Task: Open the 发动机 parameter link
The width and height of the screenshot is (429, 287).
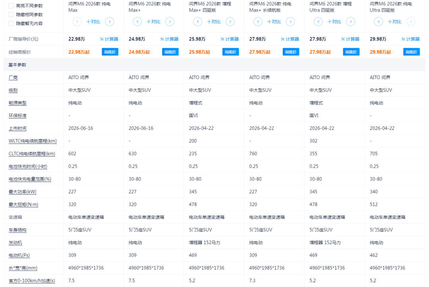Action: (15, 242)
